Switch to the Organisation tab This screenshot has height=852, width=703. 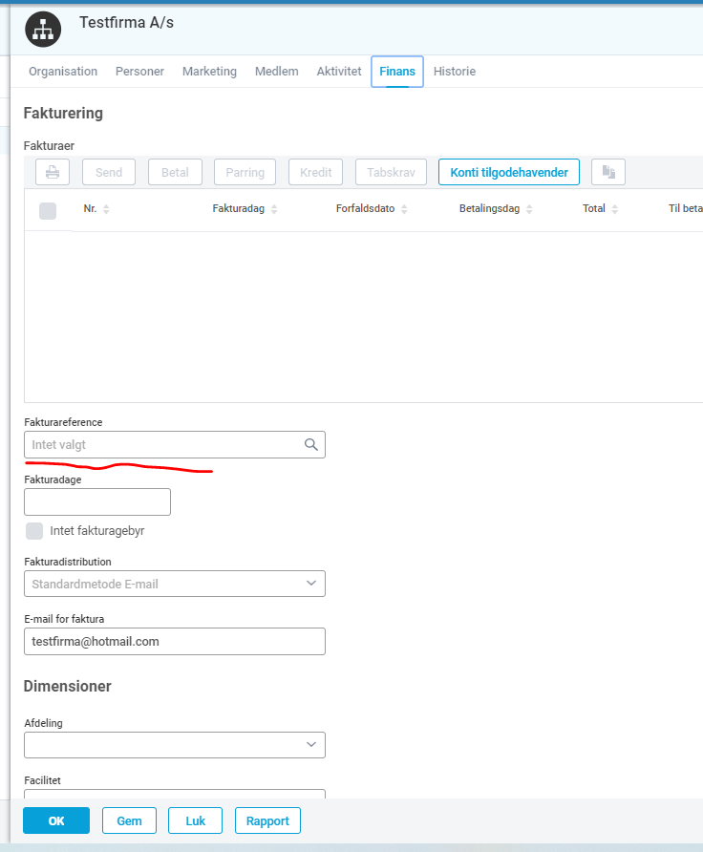click(x=63, y=72)
